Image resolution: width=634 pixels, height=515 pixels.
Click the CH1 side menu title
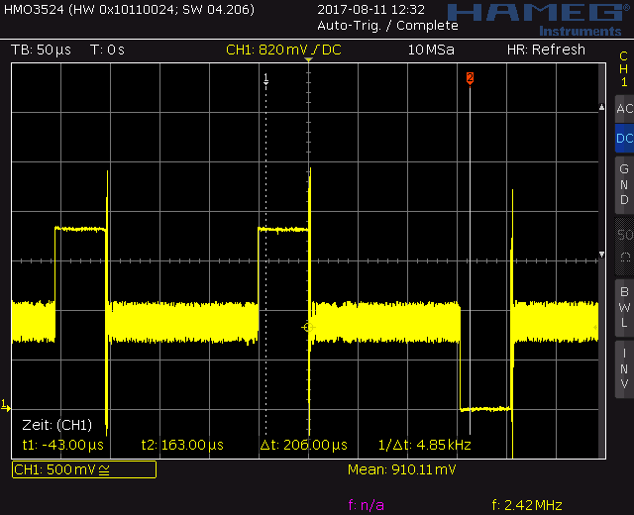click(624, 69)
